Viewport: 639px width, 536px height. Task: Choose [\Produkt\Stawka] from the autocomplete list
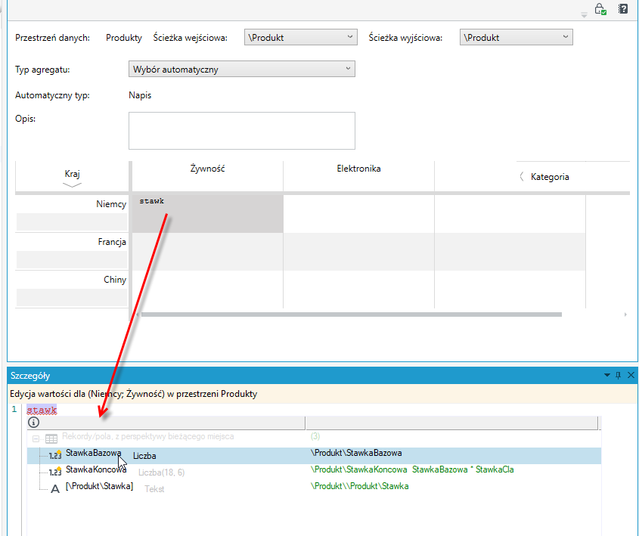(x=314, y=489)
